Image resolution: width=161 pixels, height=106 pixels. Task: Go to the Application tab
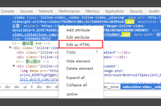(x=114, y=11)
